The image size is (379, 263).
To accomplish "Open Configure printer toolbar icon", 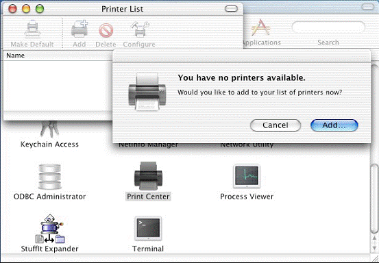I will tap(140, 29).
